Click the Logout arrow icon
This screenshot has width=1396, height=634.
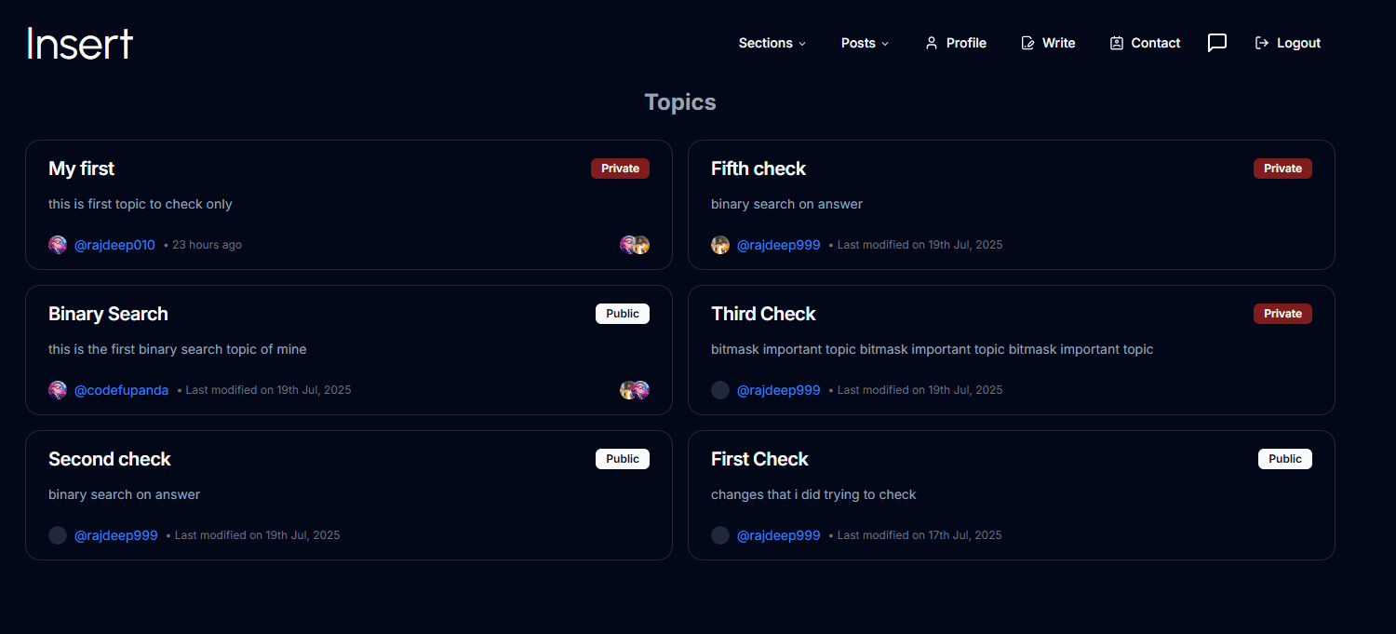[1262, 42]
